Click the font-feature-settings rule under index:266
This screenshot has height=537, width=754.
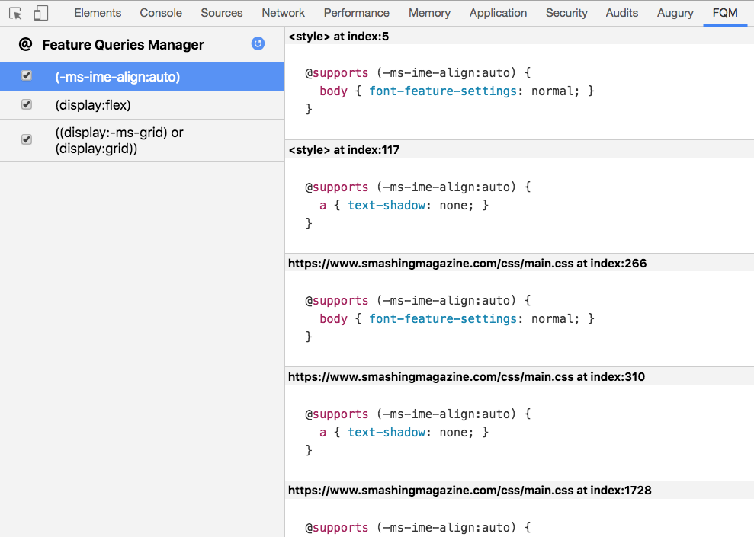(457, 318)
